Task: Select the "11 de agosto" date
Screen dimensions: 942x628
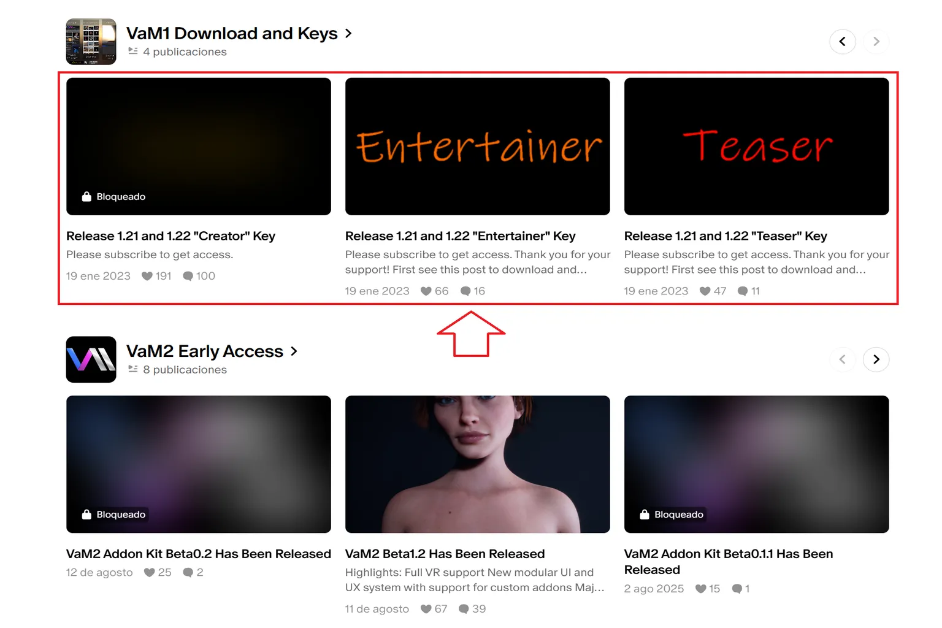Action: 377,609
